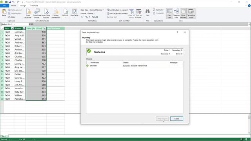Screen dimensions: 251x141
Task: Toggle Data View mode
Action: (x=169, y=13)
